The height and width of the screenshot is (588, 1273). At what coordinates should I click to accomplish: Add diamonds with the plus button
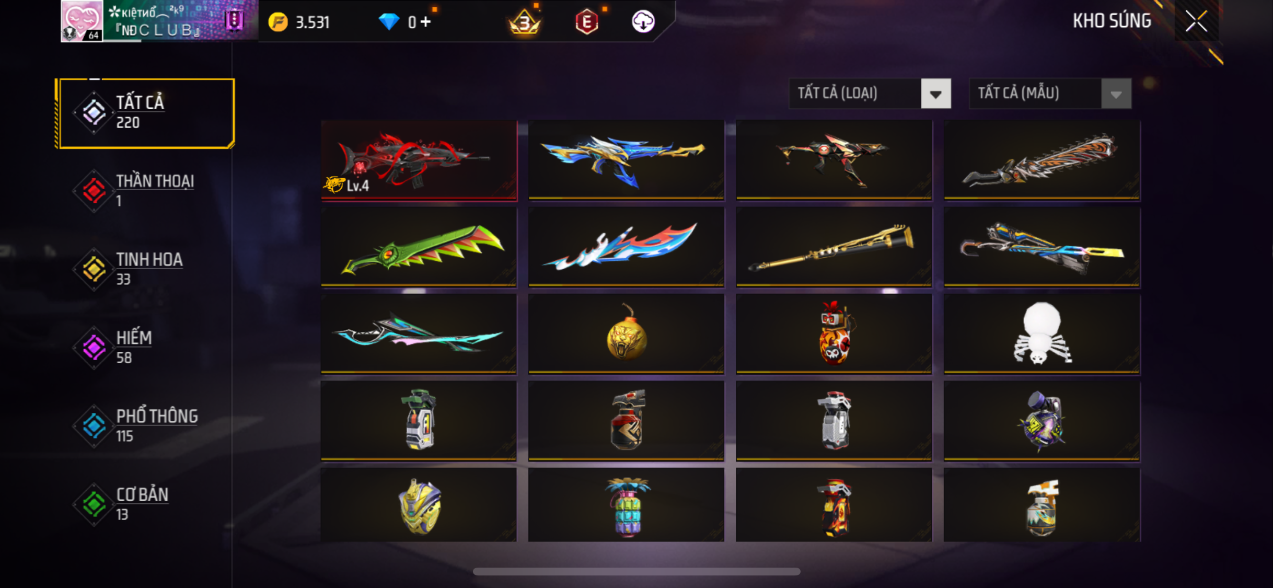(x=425, y=22)
